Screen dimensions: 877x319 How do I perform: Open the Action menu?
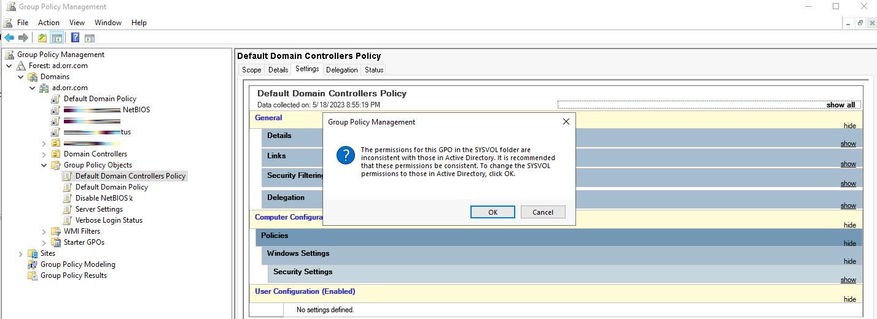pos(49,23)
